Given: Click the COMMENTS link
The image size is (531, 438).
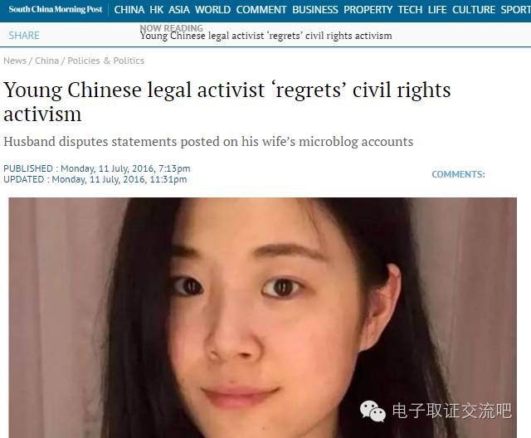Looking at the screenshot, I should click(x=458, y=174).
